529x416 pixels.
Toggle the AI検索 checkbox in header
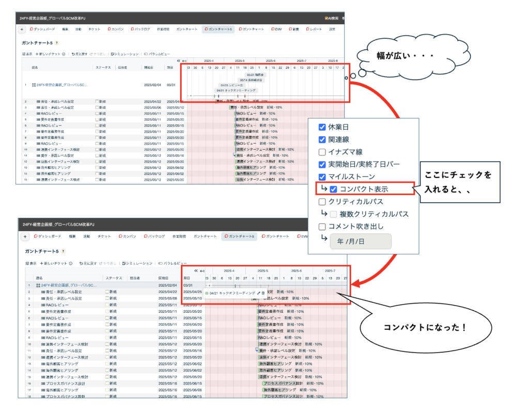click(x=327, y=18)
